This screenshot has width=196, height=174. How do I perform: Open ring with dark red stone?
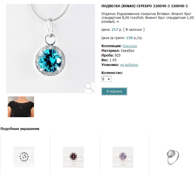click(x=73, y=157)
